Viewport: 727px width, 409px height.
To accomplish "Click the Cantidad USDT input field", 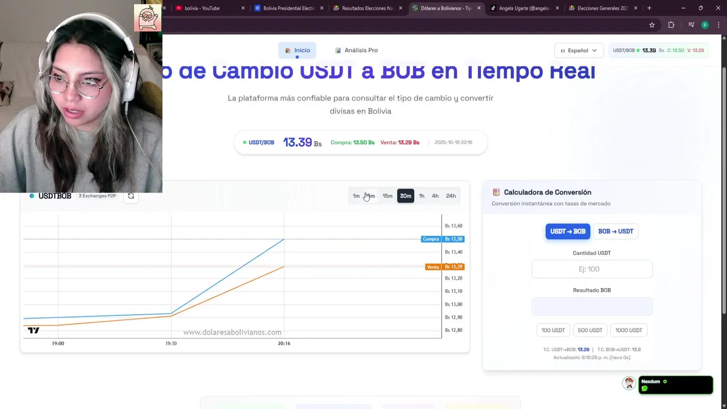I will click(592, 269).
